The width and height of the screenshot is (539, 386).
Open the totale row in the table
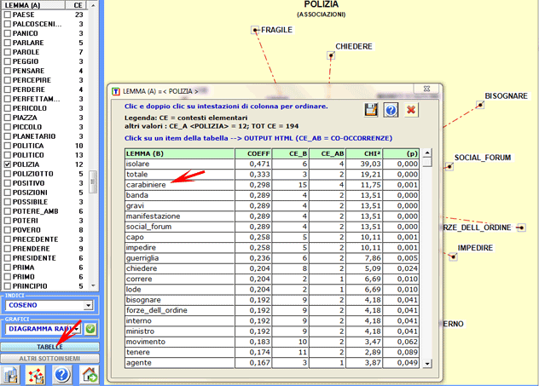[272, 175]
